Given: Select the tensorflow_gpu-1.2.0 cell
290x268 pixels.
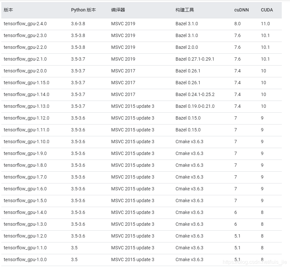Looking at the screenshot, I should click(x=25, y=236).
